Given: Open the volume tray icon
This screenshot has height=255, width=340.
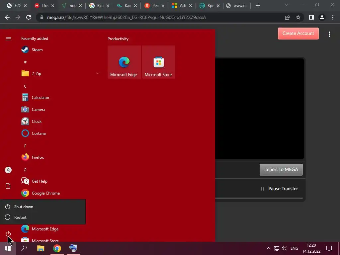Looking at the screenshot, I should (x=284, y=248).
